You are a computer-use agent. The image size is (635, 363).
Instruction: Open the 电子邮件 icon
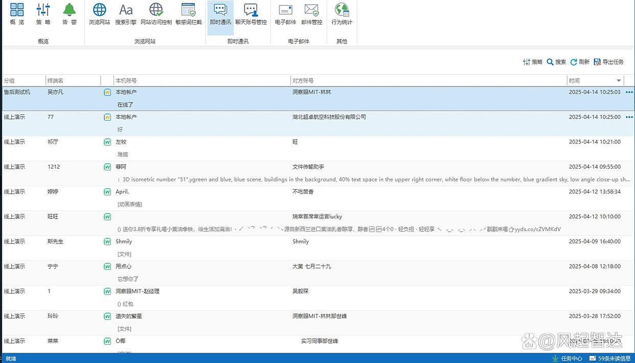[x=285, y=14]
